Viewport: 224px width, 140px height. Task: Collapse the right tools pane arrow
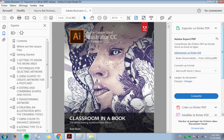tap(170, 77)
